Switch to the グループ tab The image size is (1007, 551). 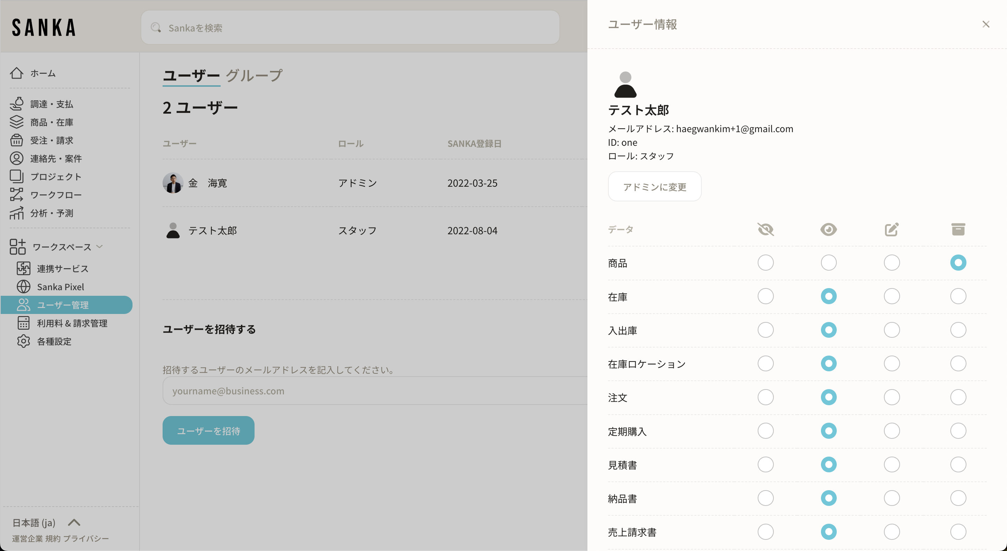pyautogui.click(x=254, y=76)
